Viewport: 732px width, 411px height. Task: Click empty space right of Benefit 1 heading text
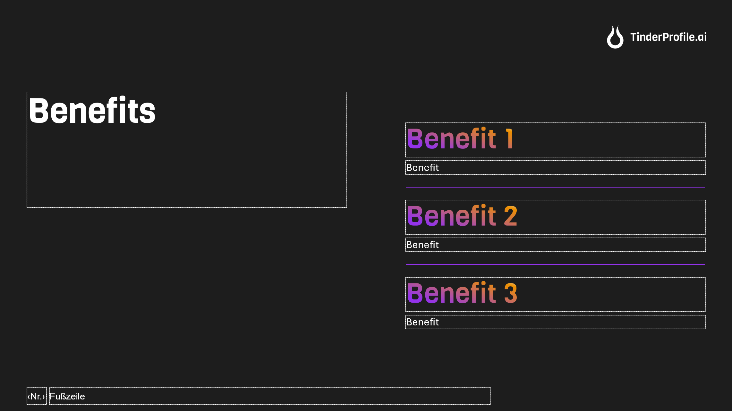click(x=609, y=140)
